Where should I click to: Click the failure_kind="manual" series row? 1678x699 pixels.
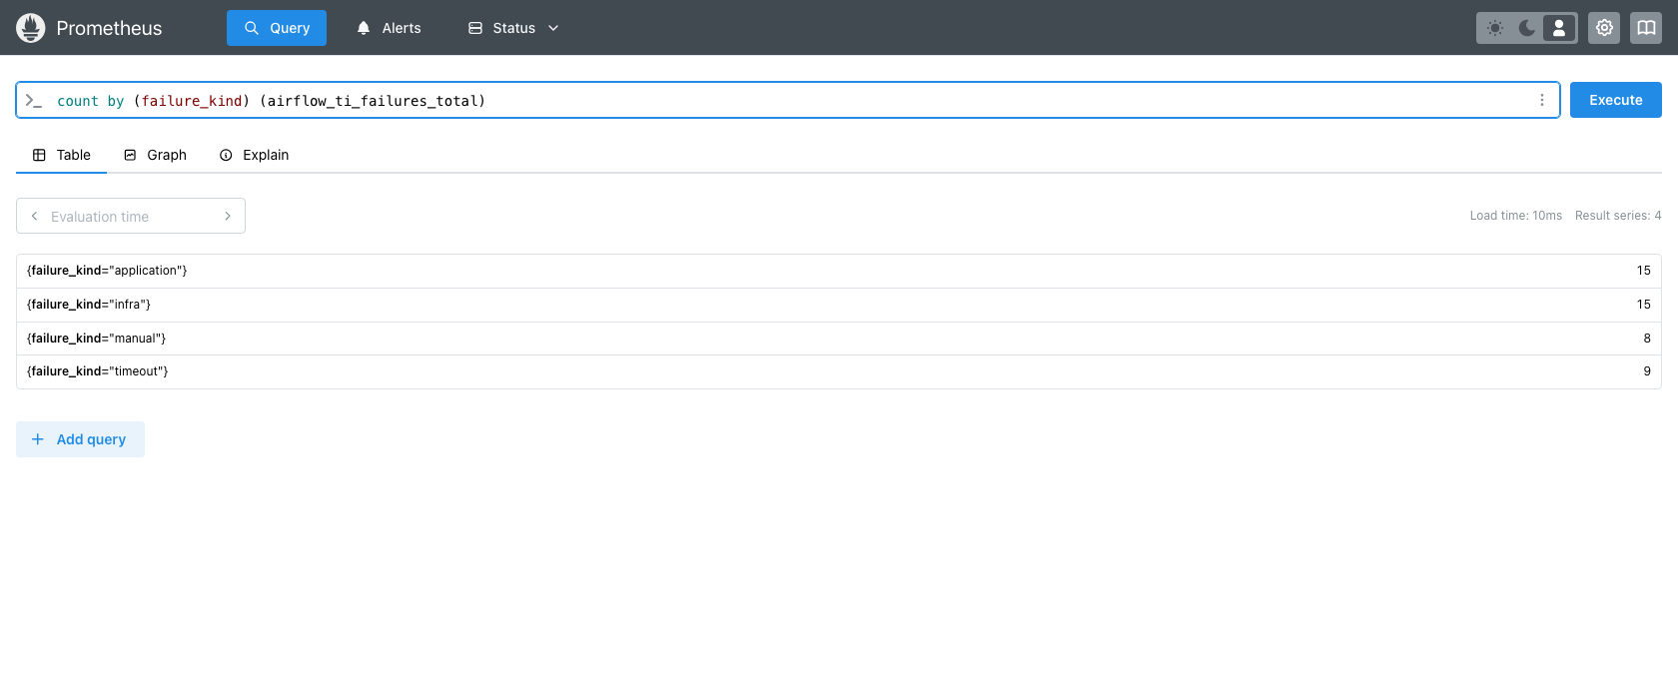[x=839, y=339]
